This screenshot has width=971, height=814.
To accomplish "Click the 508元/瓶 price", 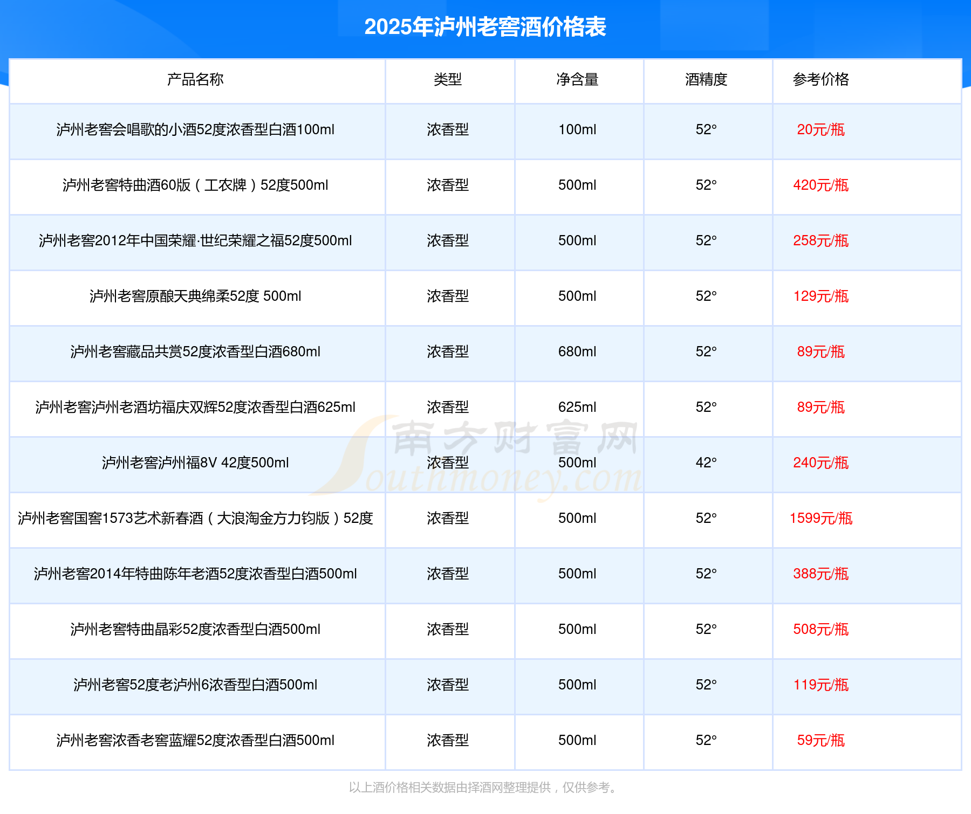I will [820, 629].
